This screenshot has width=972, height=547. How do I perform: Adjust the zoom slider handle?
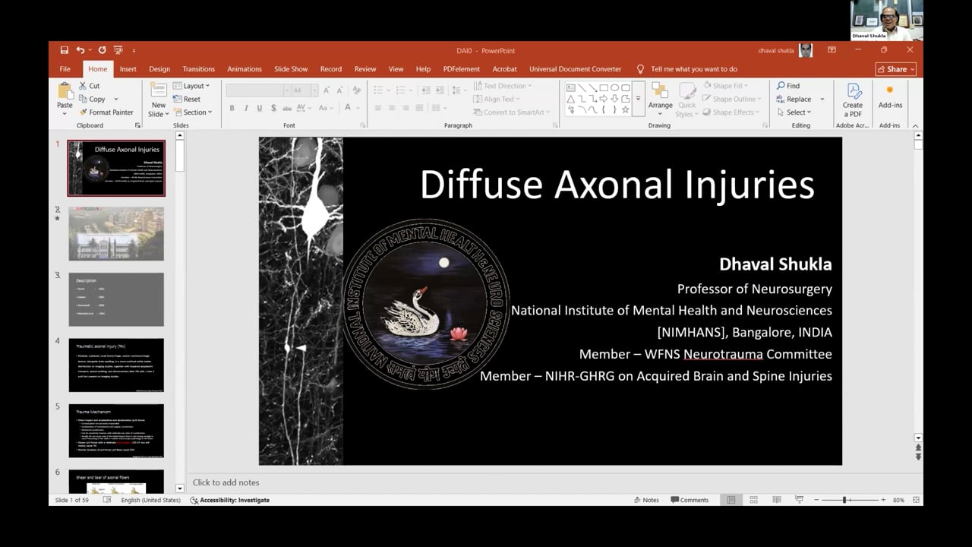pos(844,500)
